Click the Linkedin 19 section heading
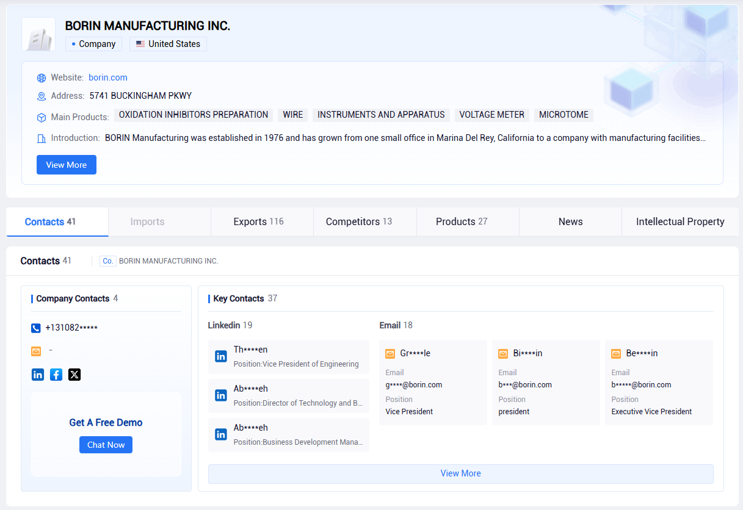743x510 pixels. coord(230,325)
